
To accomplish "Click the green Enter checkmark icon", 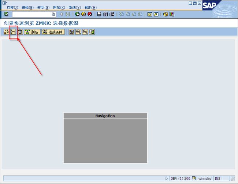I will pyautogui.click(x=6, y=14).
